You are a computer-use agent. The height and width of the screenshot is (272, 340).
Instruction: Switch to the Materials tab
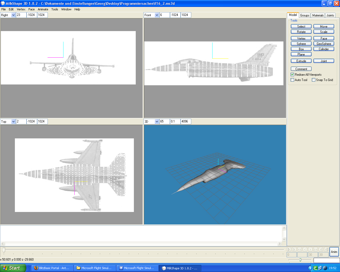tap(318, 15)
